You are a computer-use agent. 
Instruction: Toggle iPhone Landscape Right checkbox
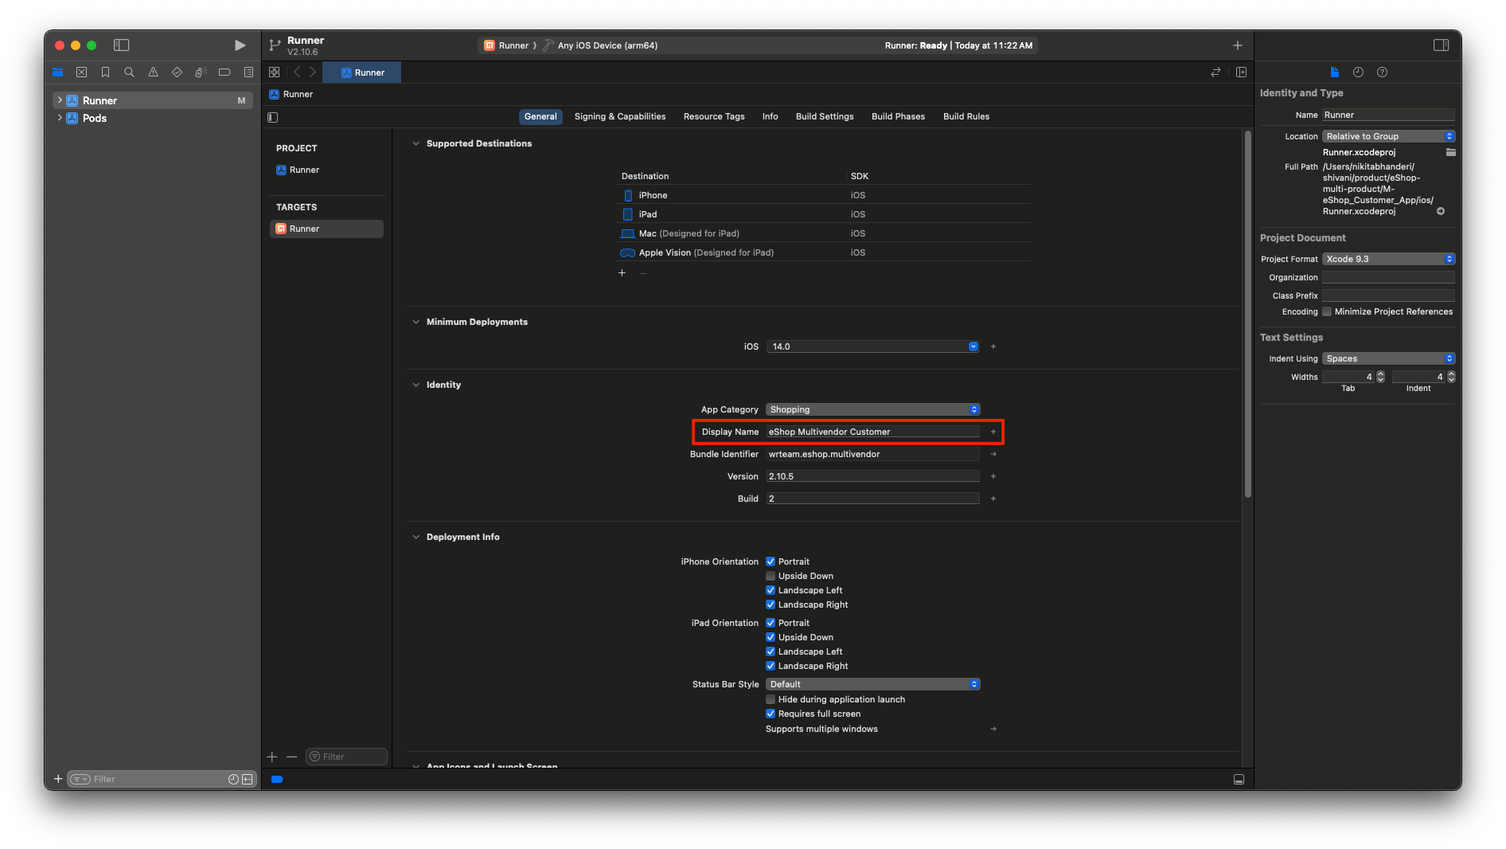tap(771, 604)
